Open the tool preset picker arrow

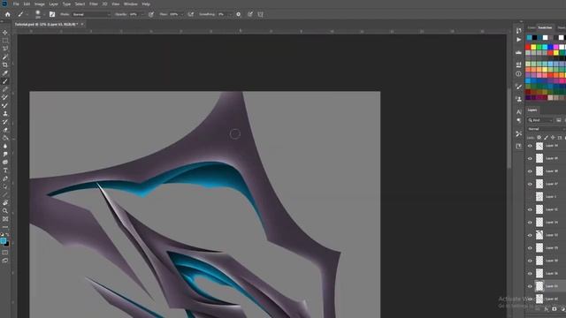(27, 14)
